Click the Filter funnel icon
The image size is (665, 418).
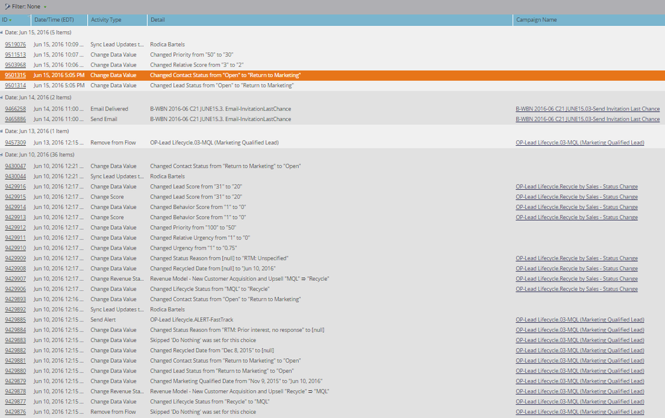point(7,7)
